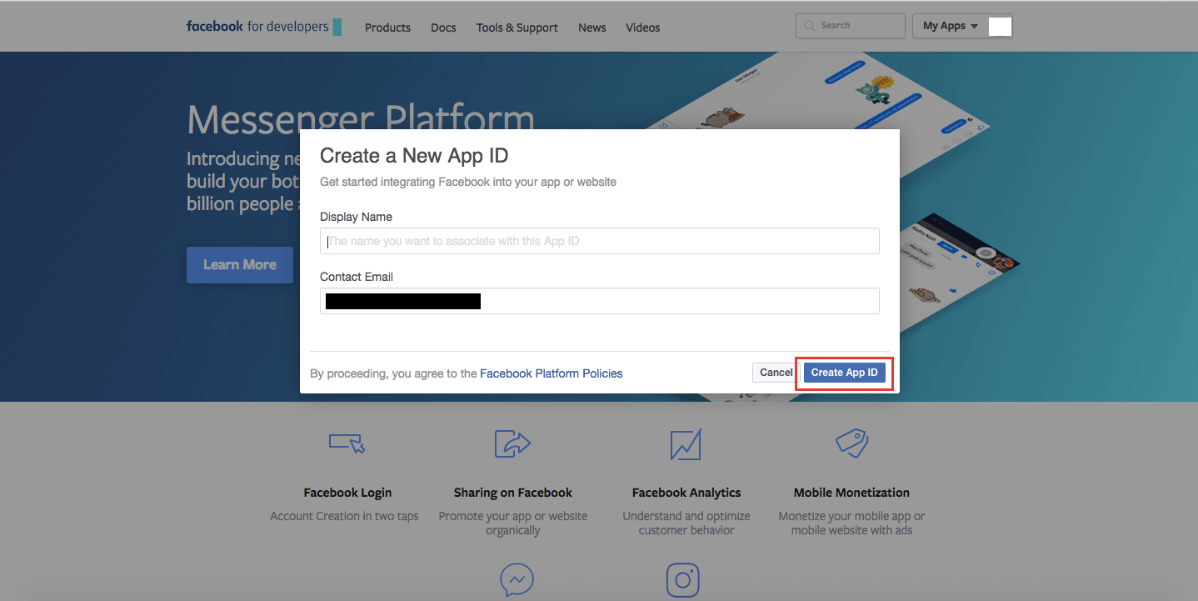Viewport: 1198px width, 601px height.
Task: Click the Instagram camera icon
Action: coord(682,580)
